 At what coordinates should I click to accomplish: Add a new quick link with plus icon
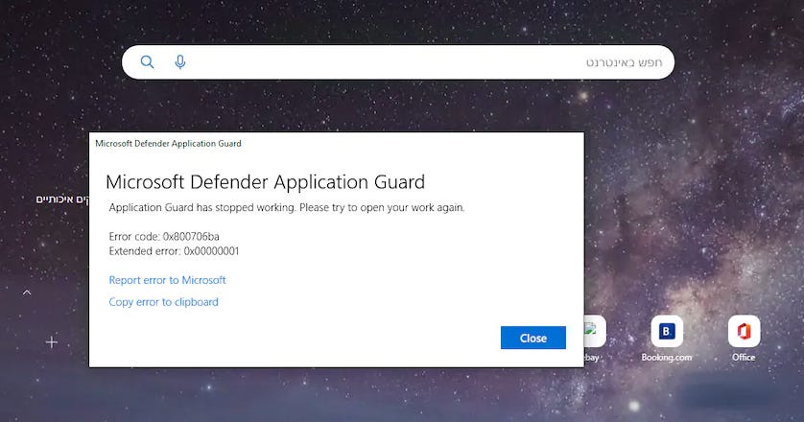(51, 342)
